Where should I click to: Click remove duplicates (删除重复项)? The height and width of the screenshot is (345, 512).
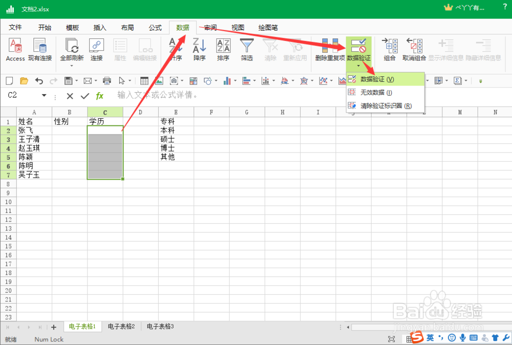330,49
